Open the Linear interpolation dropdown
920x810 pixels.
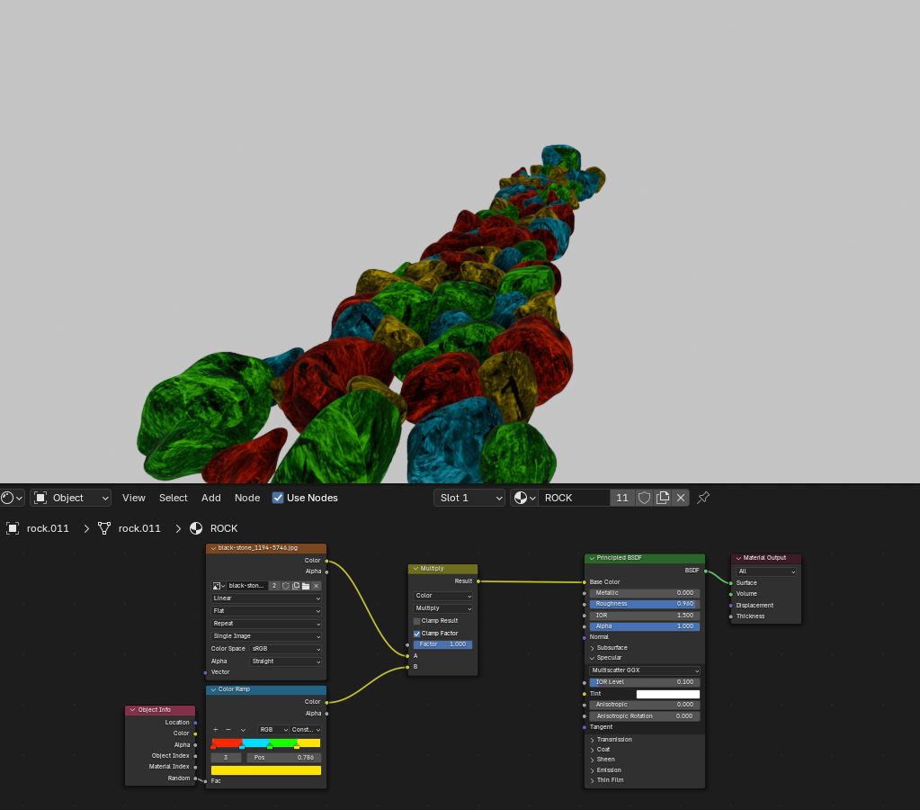[266, 598]
